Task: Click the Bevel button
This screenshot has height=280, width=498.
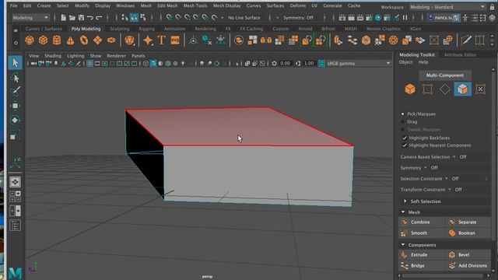Action: 468,254
